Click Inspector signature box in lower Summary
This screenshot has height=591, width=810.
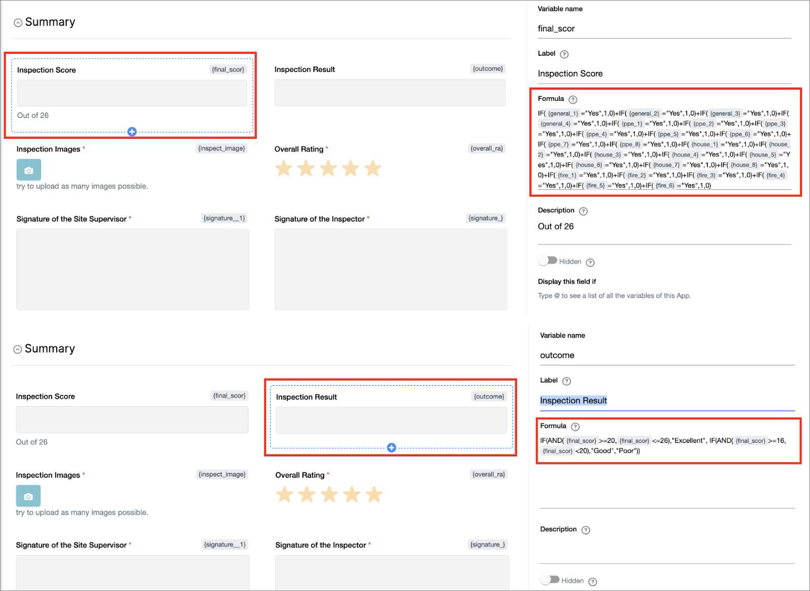pos(392,573)
